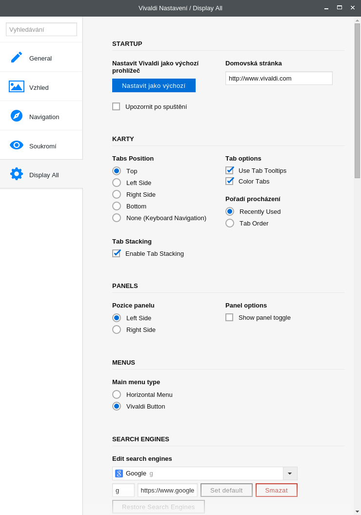Switch to the Soukromí section label
This screenshot has width=361, height=515.
pyautogui.click(x=43, y=146)
